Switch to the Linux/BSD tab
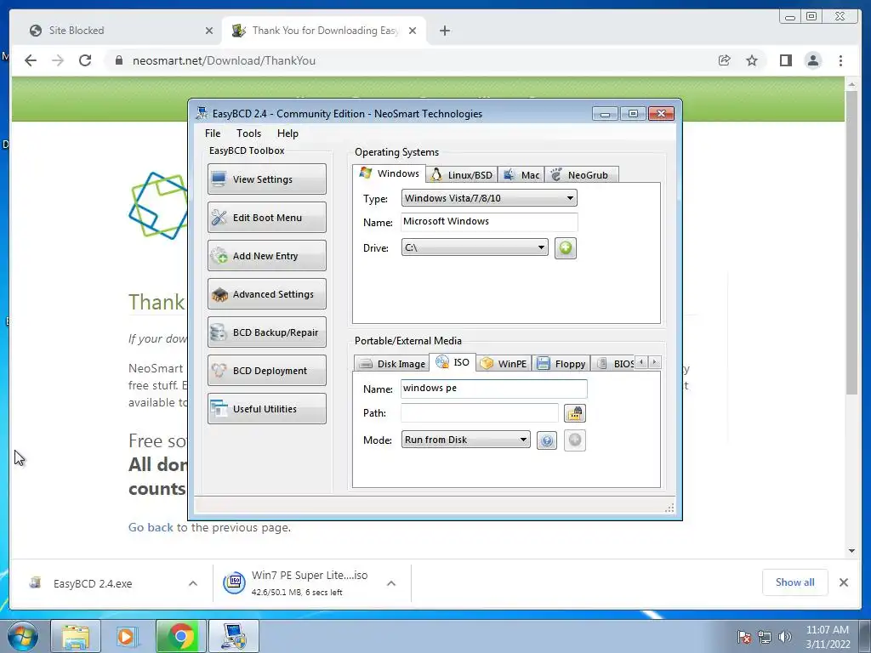Viewport: 871px width, 653px height. [x=462, y=175]
